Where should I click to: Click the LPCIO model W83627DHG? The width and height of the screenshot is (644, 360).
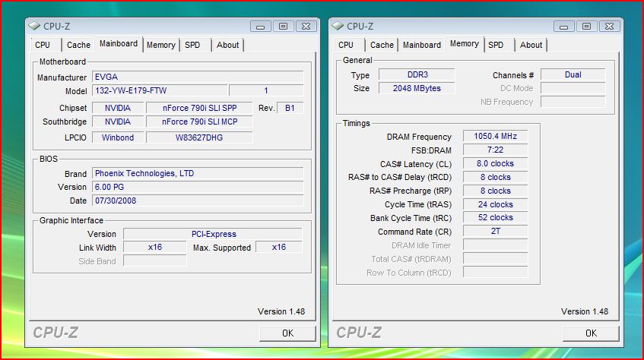click(200, 137)
